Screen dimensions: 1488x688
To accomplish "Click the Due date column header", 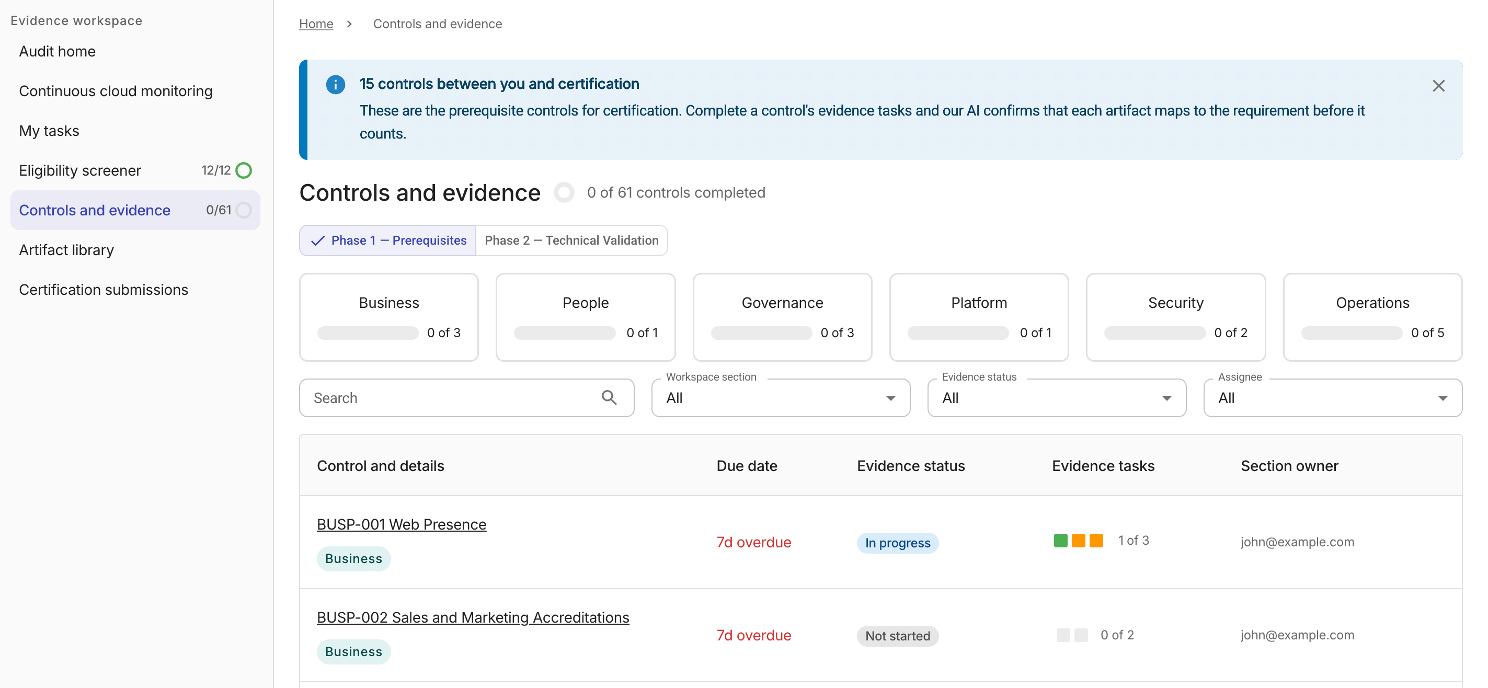I will coord(746,466).
